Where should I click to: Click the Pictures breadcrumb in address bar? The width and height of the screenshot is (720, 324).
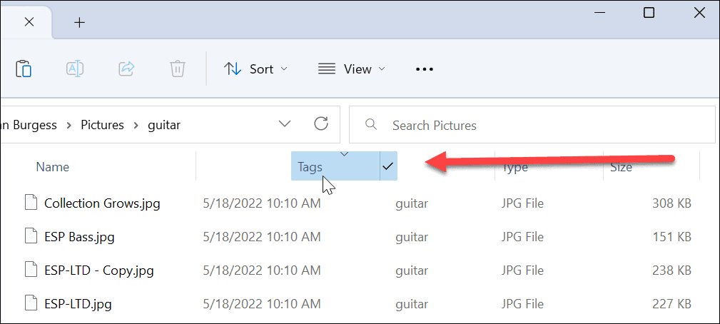pos(102,125)
